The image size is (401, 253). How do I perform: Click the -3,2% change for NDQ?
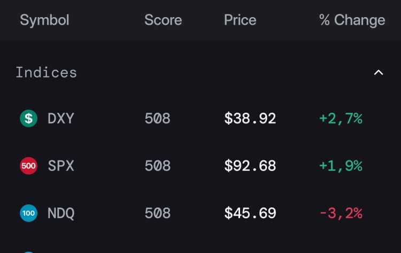point(341,213)
